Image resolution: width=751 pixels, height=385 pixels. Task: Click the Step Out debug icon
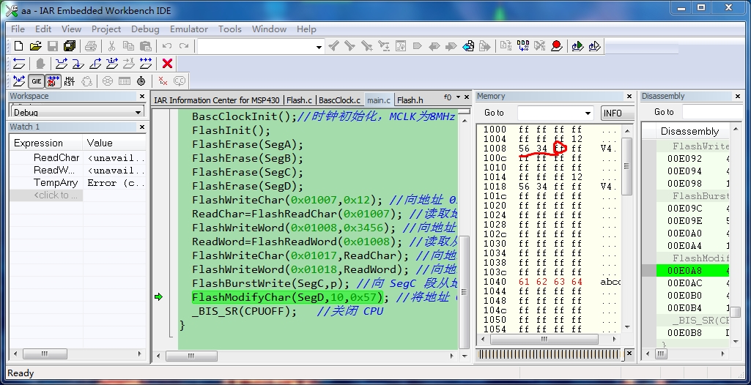click(x=95, y=64)
